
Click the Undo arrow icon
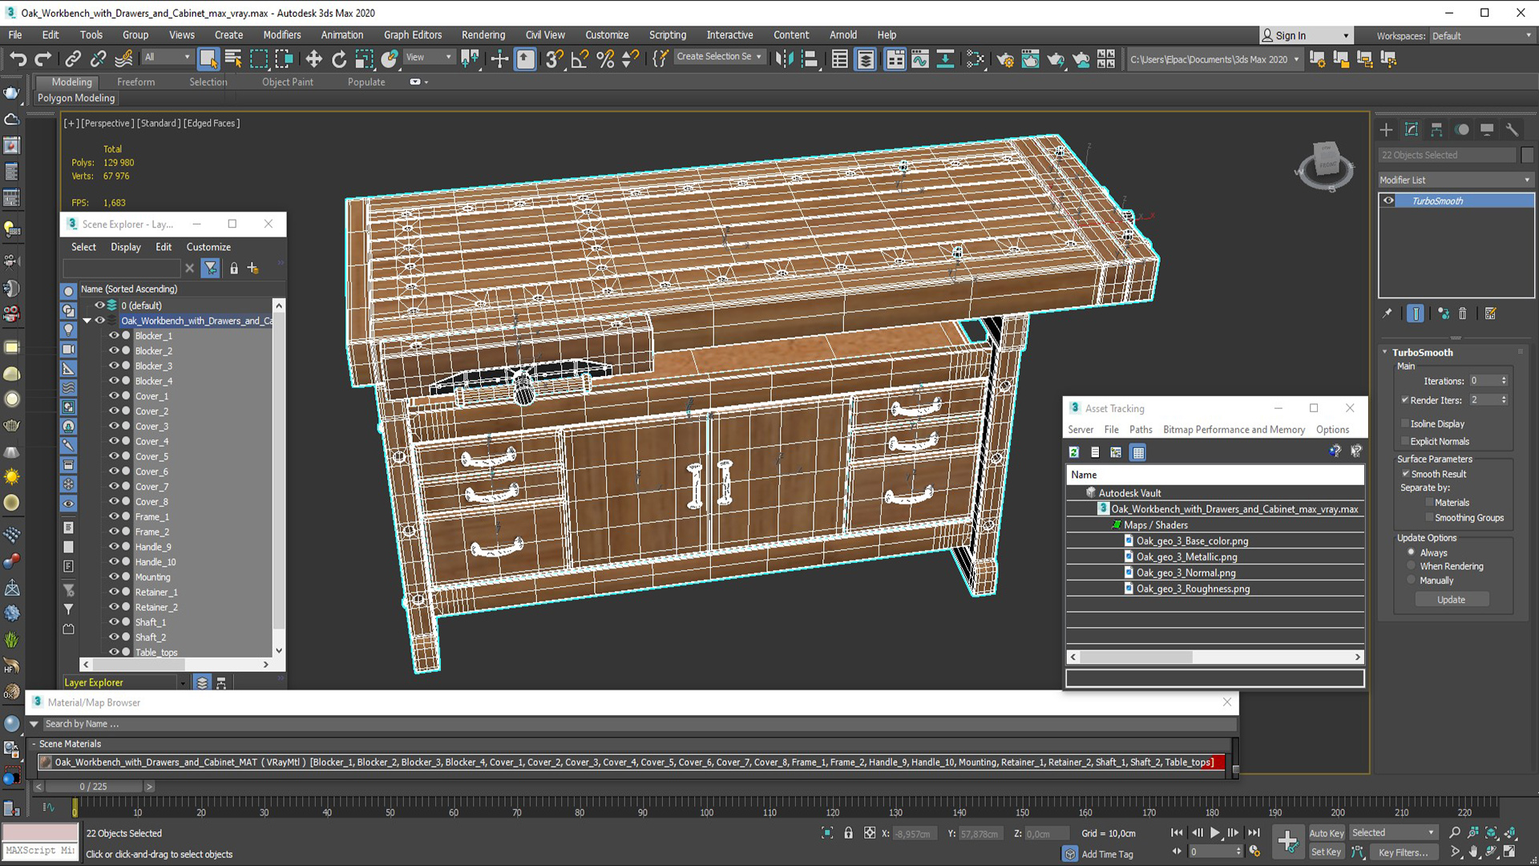coord(18,59)
